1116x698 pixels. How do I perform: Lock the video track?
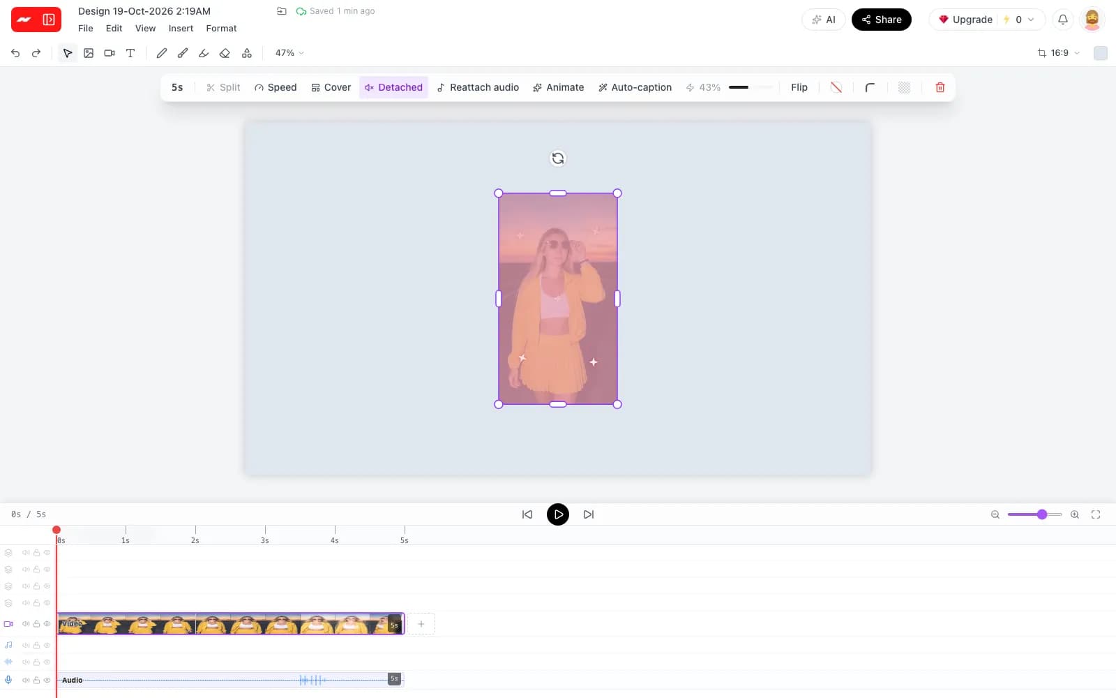pyautogui.click(x=36, y=624)
